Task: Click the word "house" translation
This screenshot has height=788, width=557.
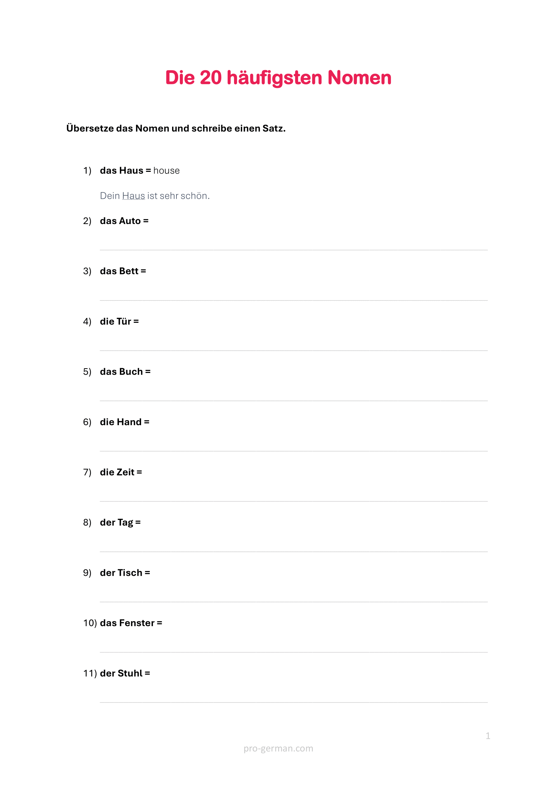Action: (x=166, y=170)
